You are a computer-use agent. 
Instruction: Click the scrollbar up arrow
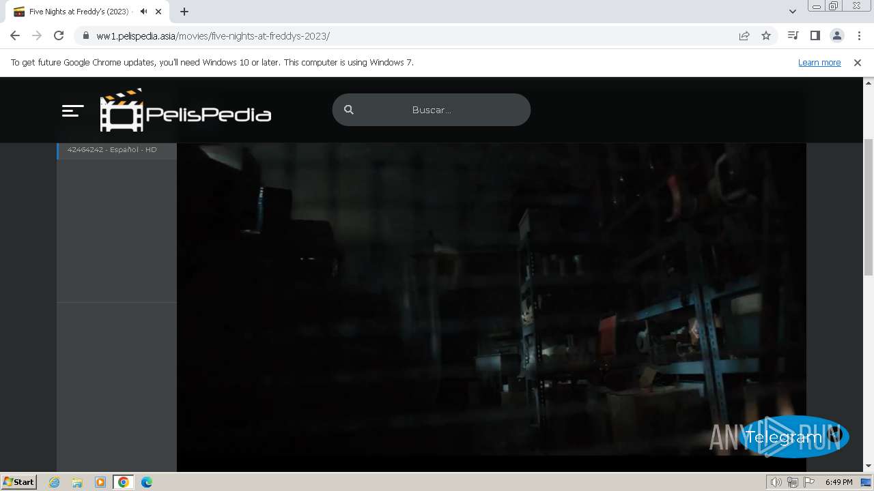[x=869, y=82]
